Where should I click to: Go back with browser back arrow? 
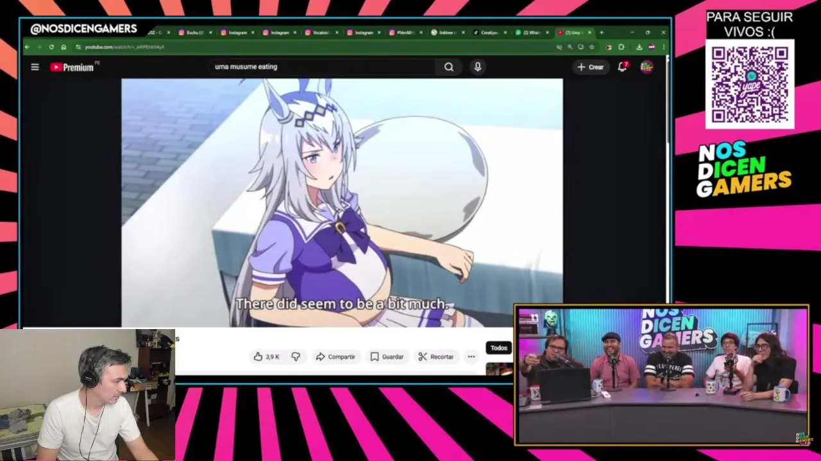click(x=27, y=47)
